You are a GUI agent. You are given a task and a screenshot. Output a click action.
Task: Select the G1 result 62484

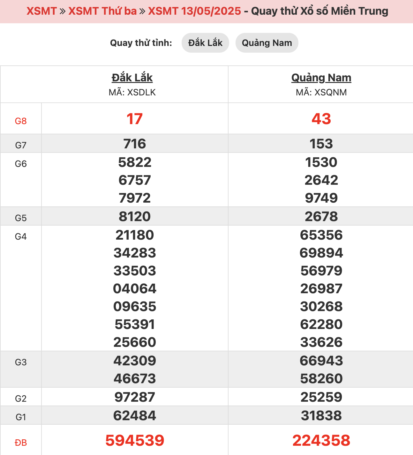pos(135,415)
